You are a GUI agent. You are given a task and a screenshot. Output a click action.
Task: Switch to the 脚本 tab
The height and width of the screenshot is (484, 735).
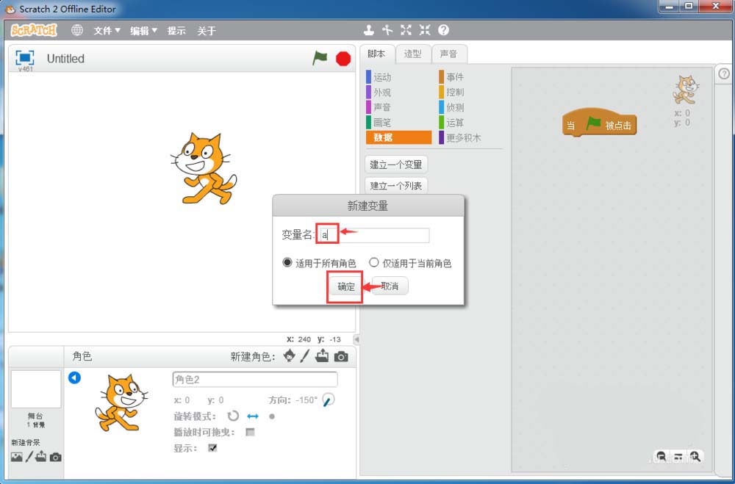tap(376, 54)
